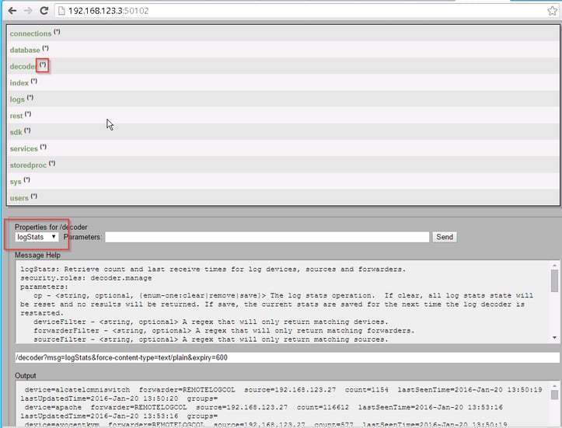
Task: Bookmark this page with the star icon
Action: (x=553, y=11)
